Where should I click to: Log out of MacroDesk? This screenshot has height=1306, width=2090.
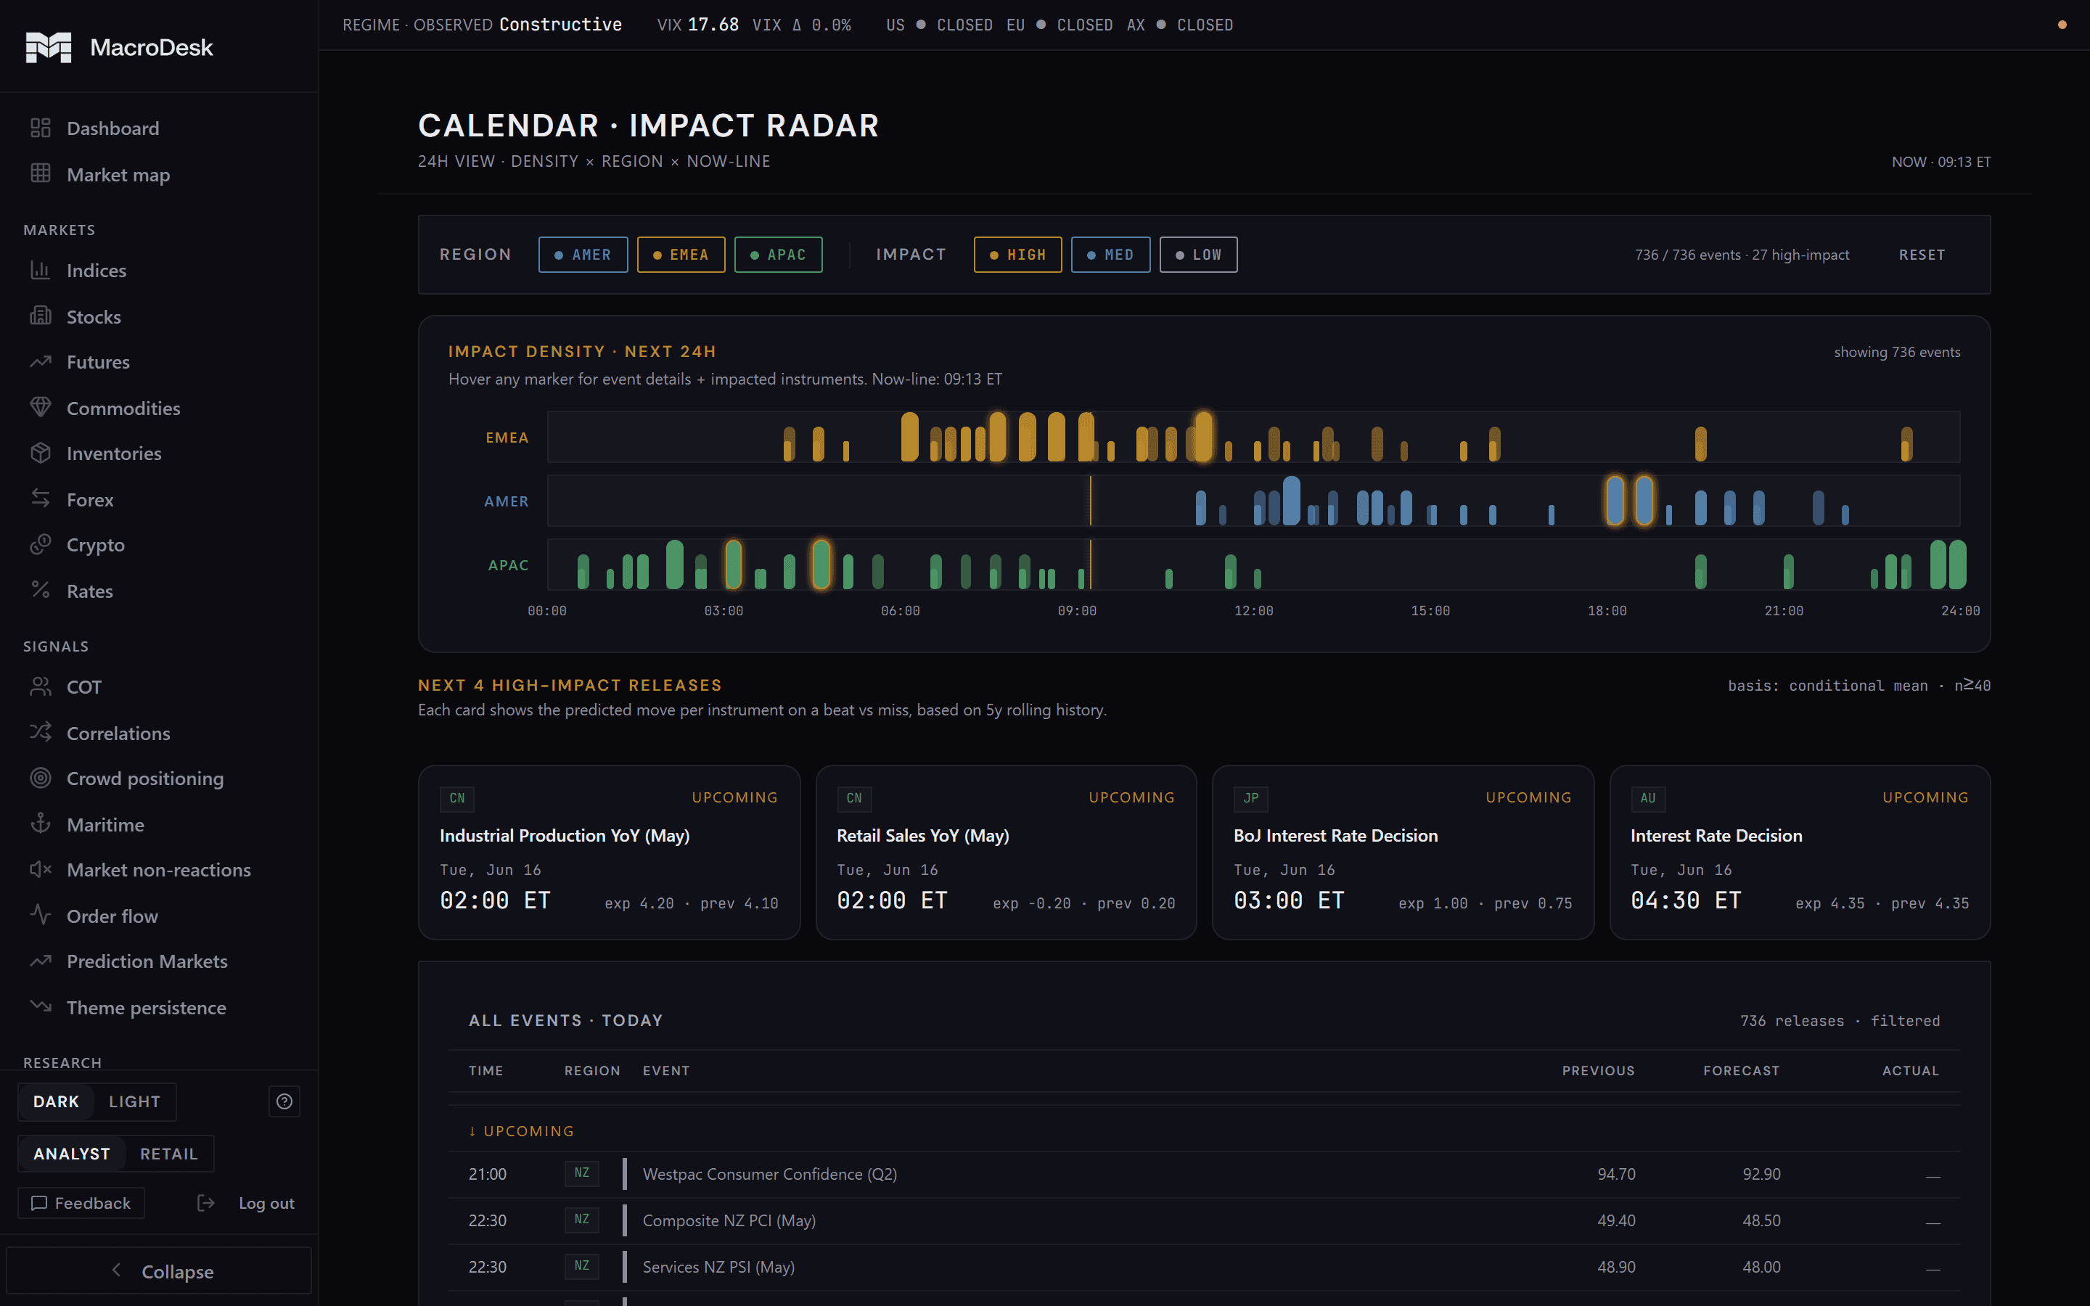245,1203
